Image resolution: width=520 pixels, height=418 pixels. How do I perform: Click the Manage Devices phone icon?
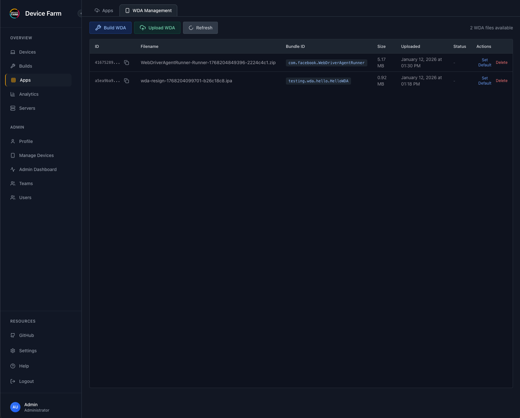pos(13,155)
